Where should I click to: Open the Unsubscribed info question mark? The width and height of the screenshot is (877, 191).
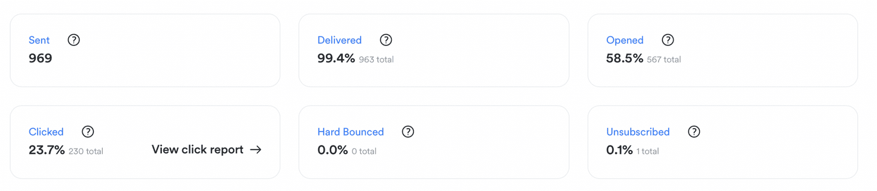pos(694,132)
